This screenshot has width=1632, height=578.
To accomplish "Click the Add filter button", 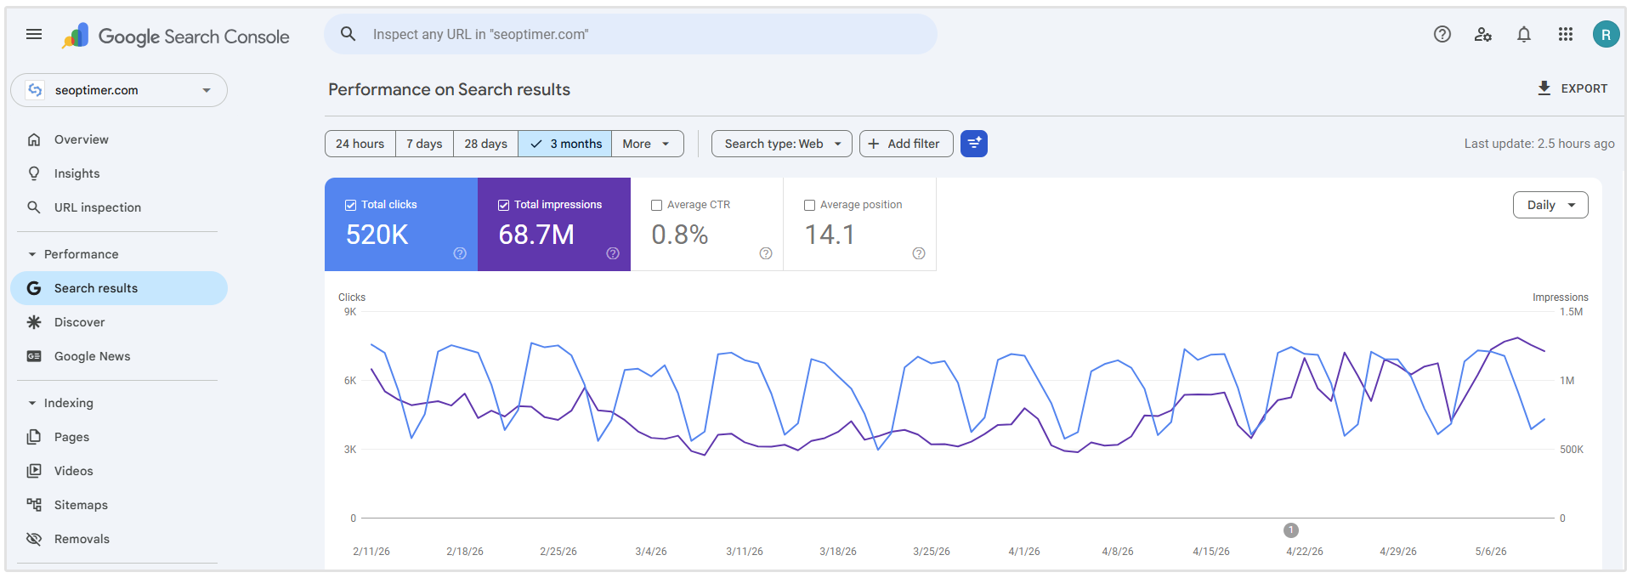I will 906,144.
